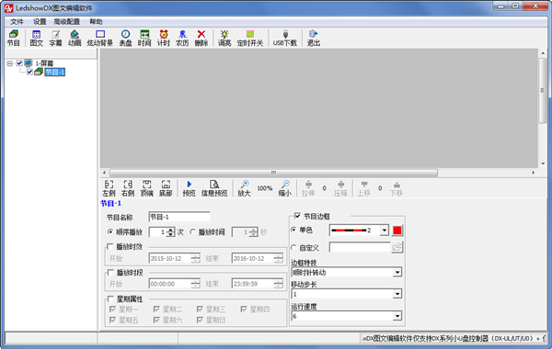Enable the 星期属性 checkbox
Viewport: 552px width, 349px height.
point(110,298)
